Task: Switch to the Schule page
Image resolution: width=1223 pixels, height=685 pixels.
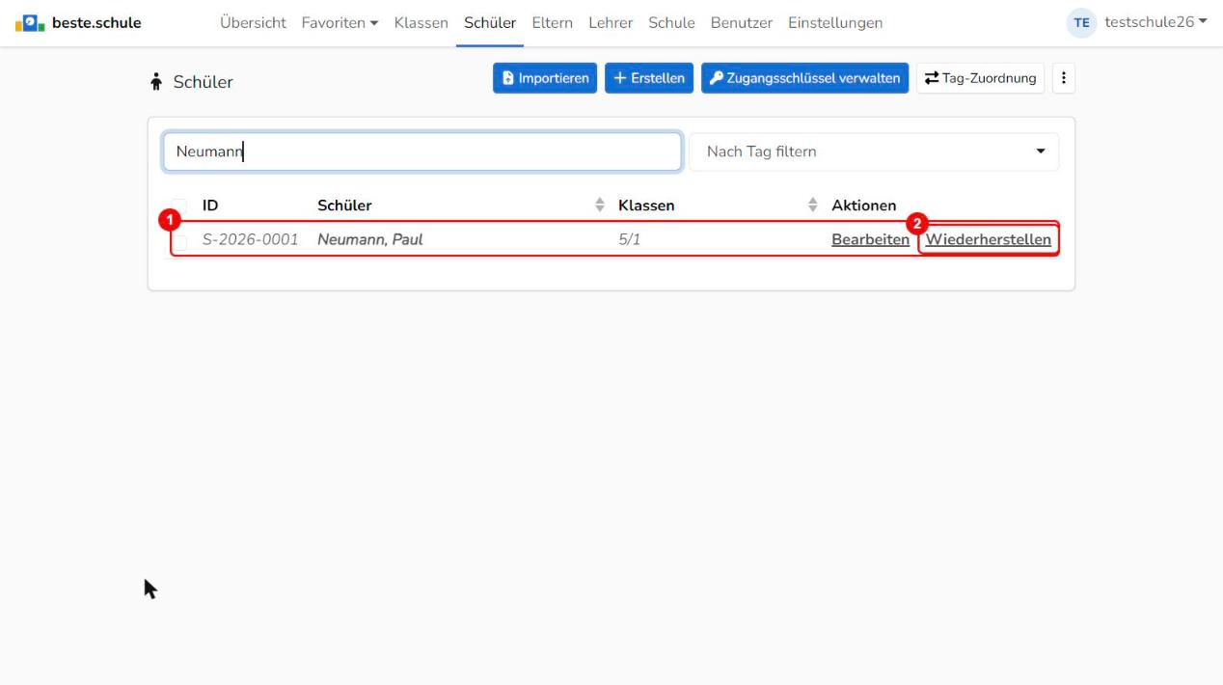Action: pyautogui.click(x=671, y=23)
